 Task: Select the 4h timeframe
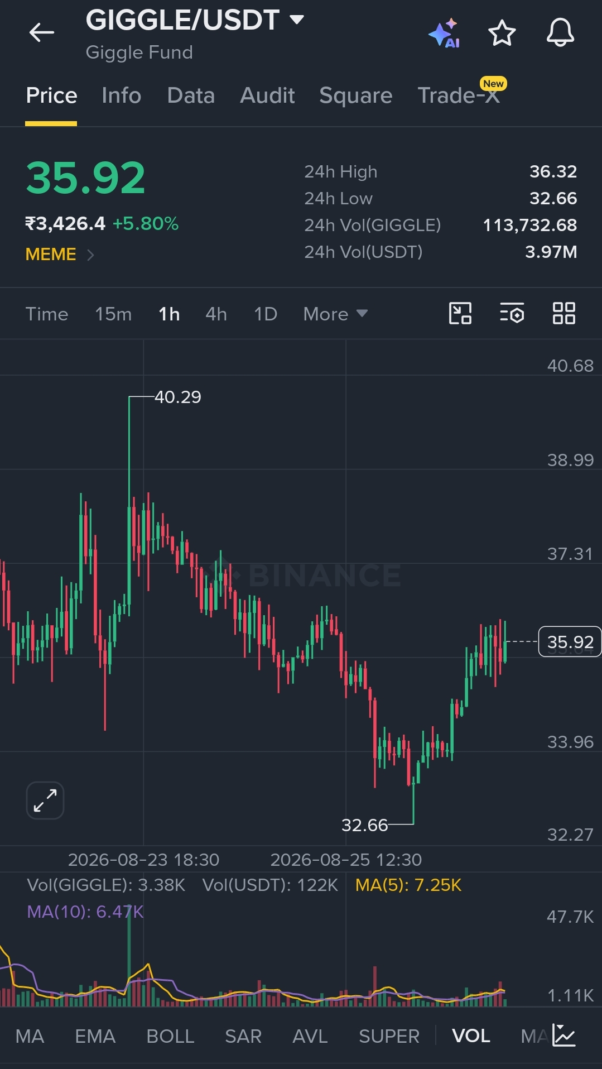(x=216, y=314)
